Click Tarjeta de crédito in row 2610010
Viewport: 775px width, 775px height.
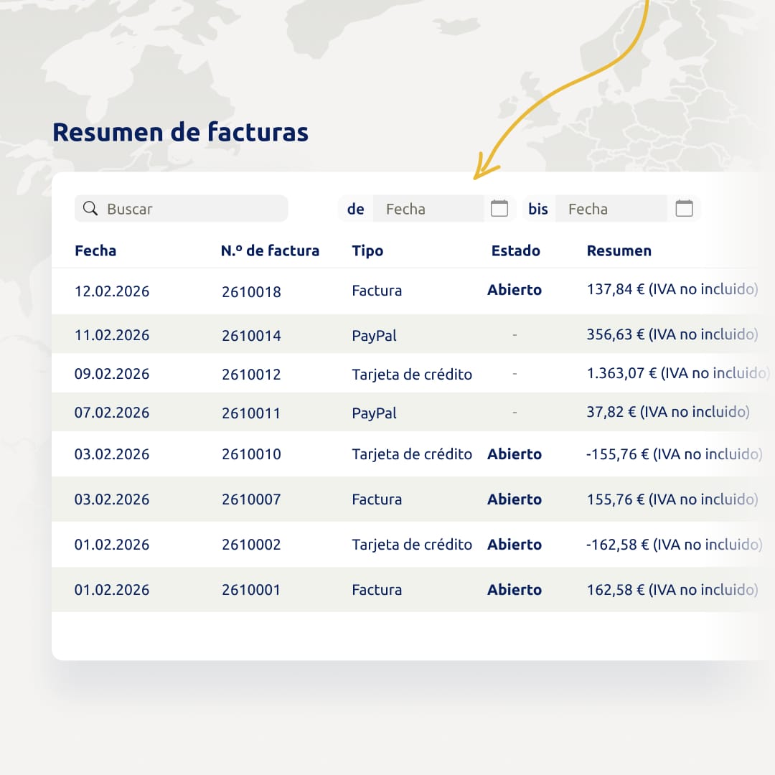[x=412, y=454]
